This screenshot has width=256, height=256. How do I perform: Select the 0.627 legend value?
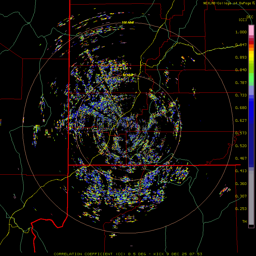(241, 121)
